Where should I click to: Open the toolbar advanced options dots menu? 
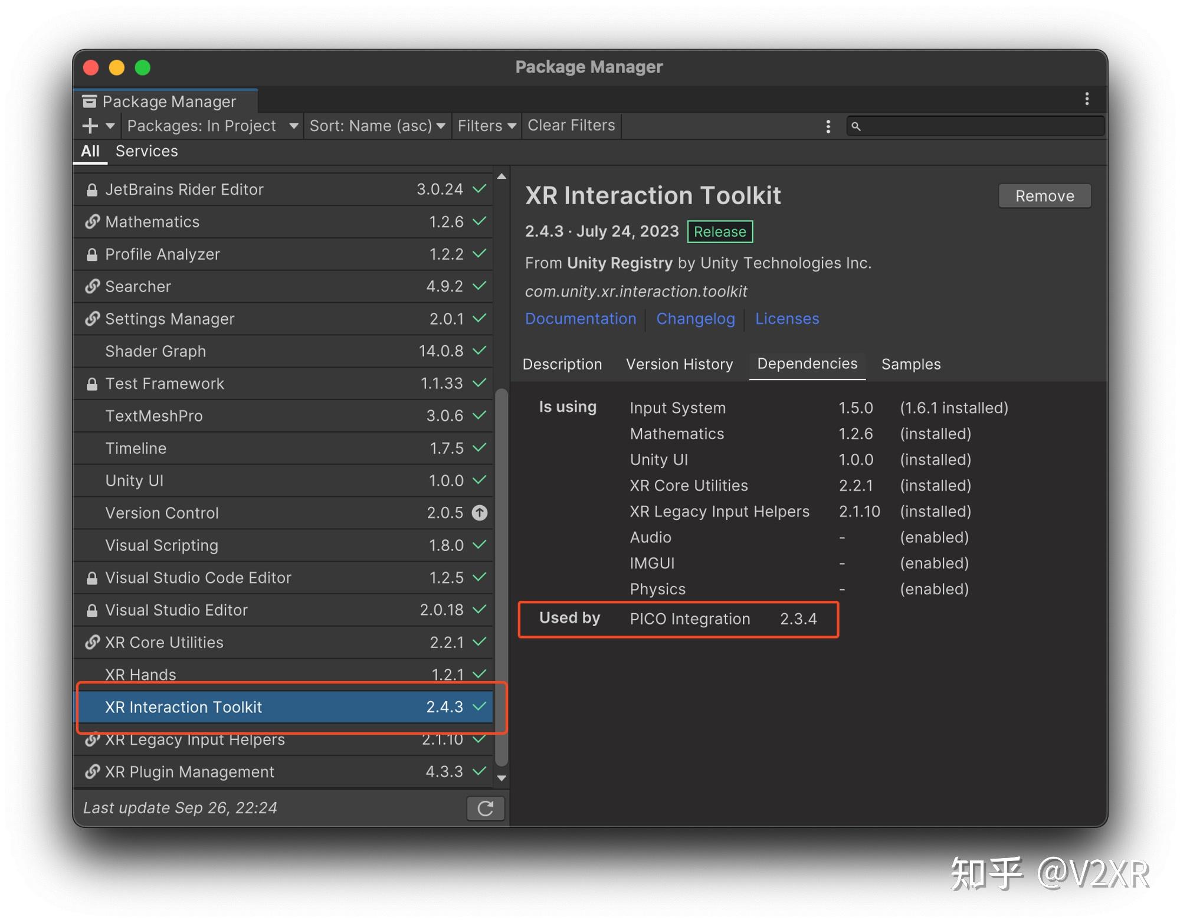pos(828,126)
